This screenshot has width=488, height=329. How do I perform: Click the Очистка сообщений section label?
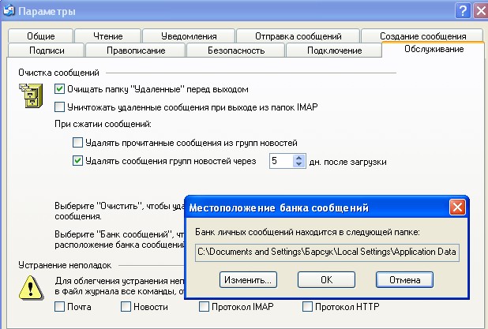point(58,73)
